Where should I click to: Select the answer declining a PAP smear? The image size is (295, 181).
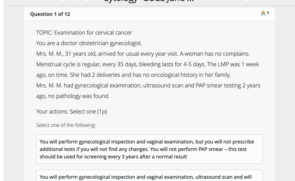coord(150,149)
